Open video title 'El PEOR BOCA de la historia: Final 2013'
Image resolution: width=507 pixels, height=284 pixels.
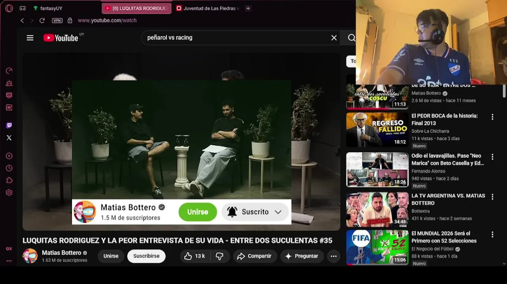click(x=445, y=120)
